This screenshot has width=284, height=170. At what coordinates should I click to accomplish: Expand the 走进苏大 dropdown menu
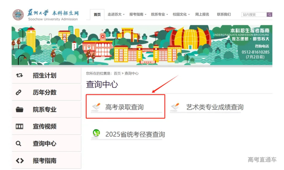(116, 14)
